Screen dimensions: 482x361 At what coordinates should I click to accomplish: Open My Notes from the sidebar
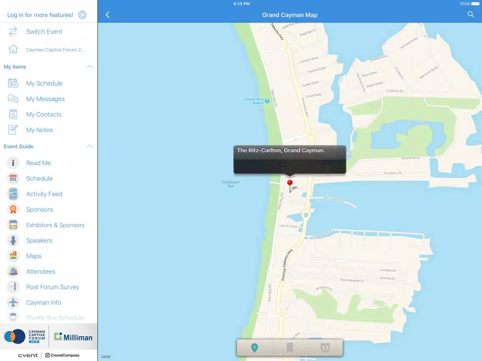coord(39,130)
